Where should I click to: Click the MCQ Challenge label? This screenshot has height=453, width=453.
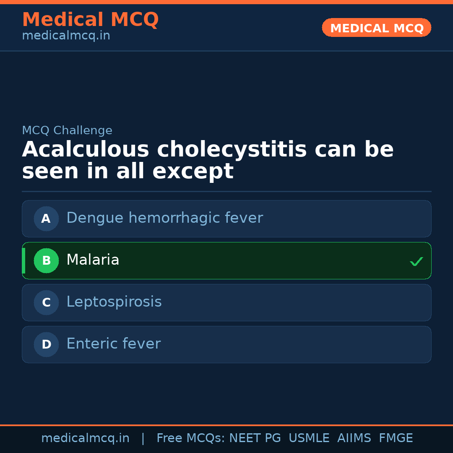[67, 130]
